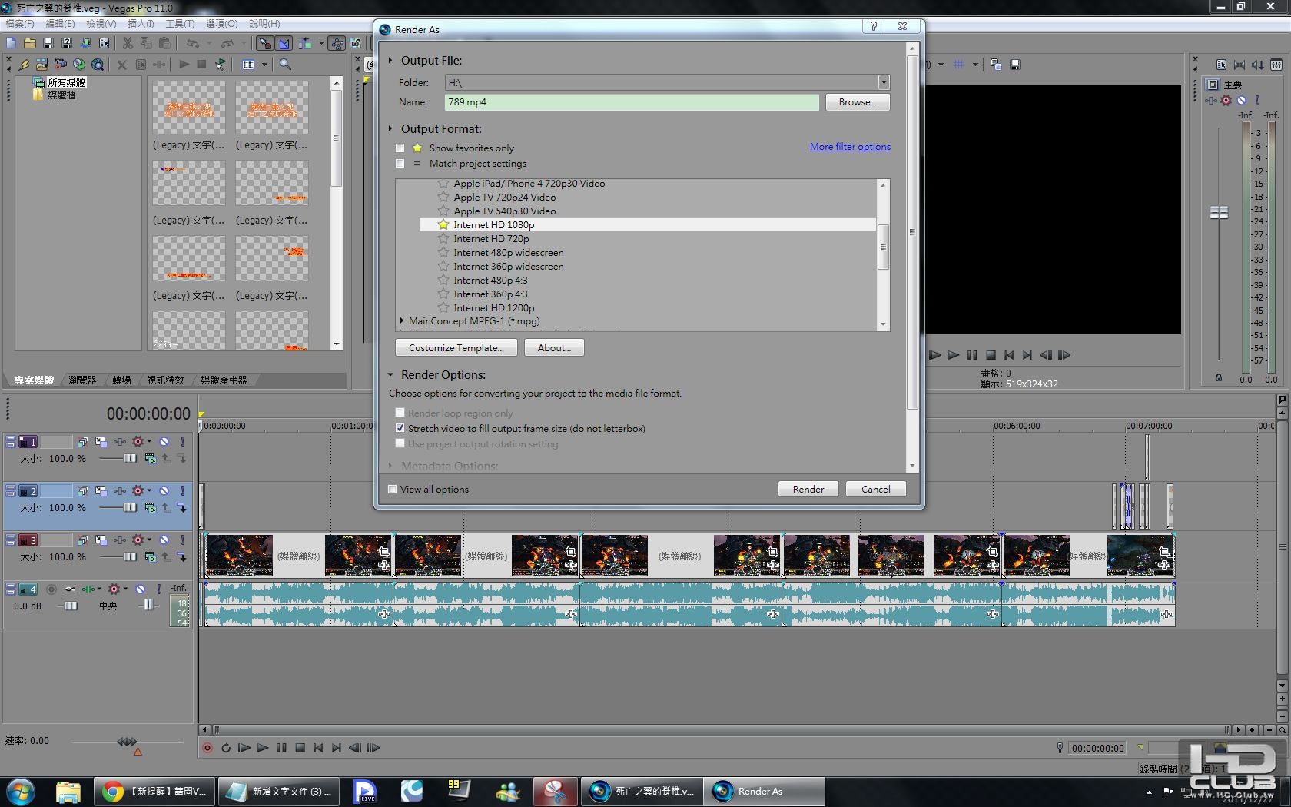This screenshot has width=1291, height=807.
Task: Click the Open project folder icon
Action: [29, 43]
